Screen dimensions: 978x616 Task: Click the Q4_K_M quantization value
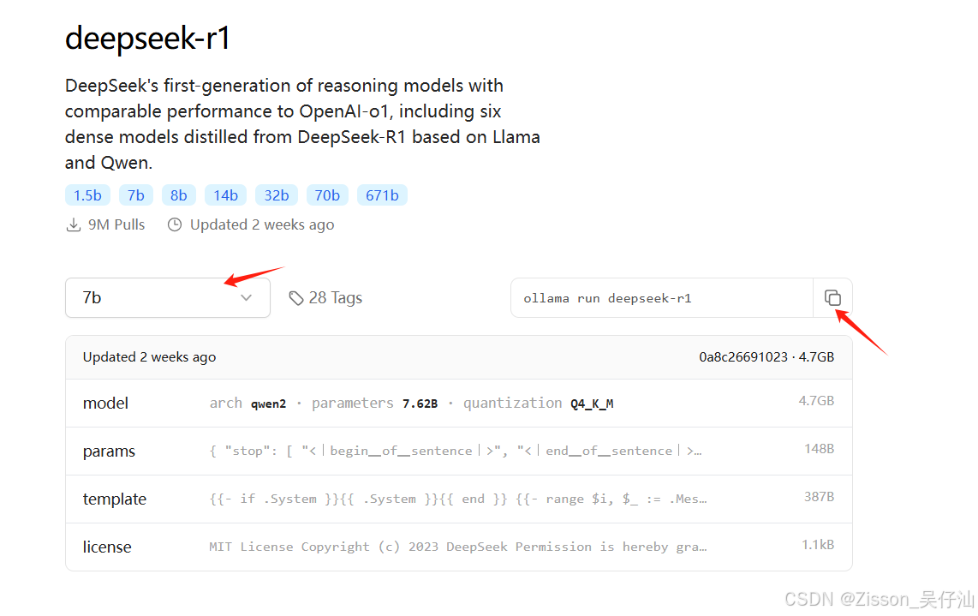coord(591,404)
